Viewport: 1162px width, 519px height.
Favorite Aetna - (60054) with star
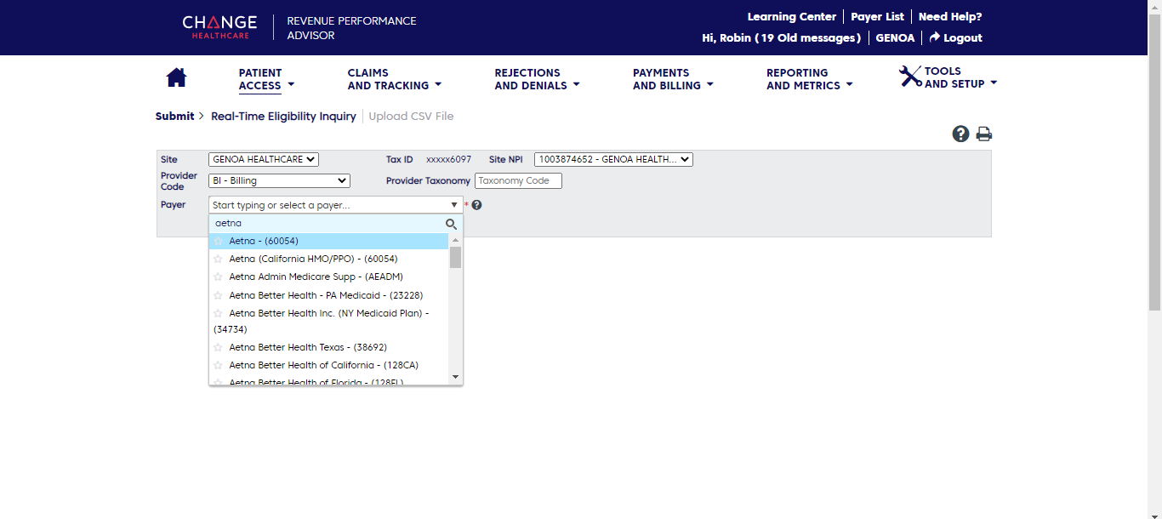pos(219,242)
